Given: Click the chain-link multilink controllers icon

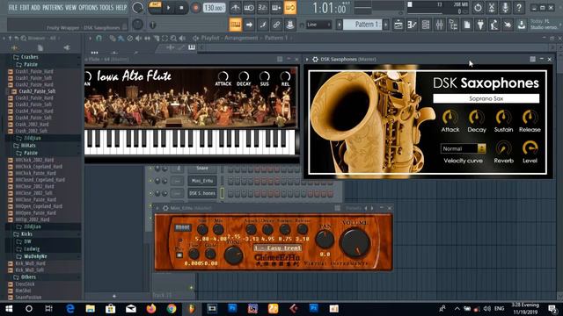Looking at the screenshot, I should tap(276, 25).
